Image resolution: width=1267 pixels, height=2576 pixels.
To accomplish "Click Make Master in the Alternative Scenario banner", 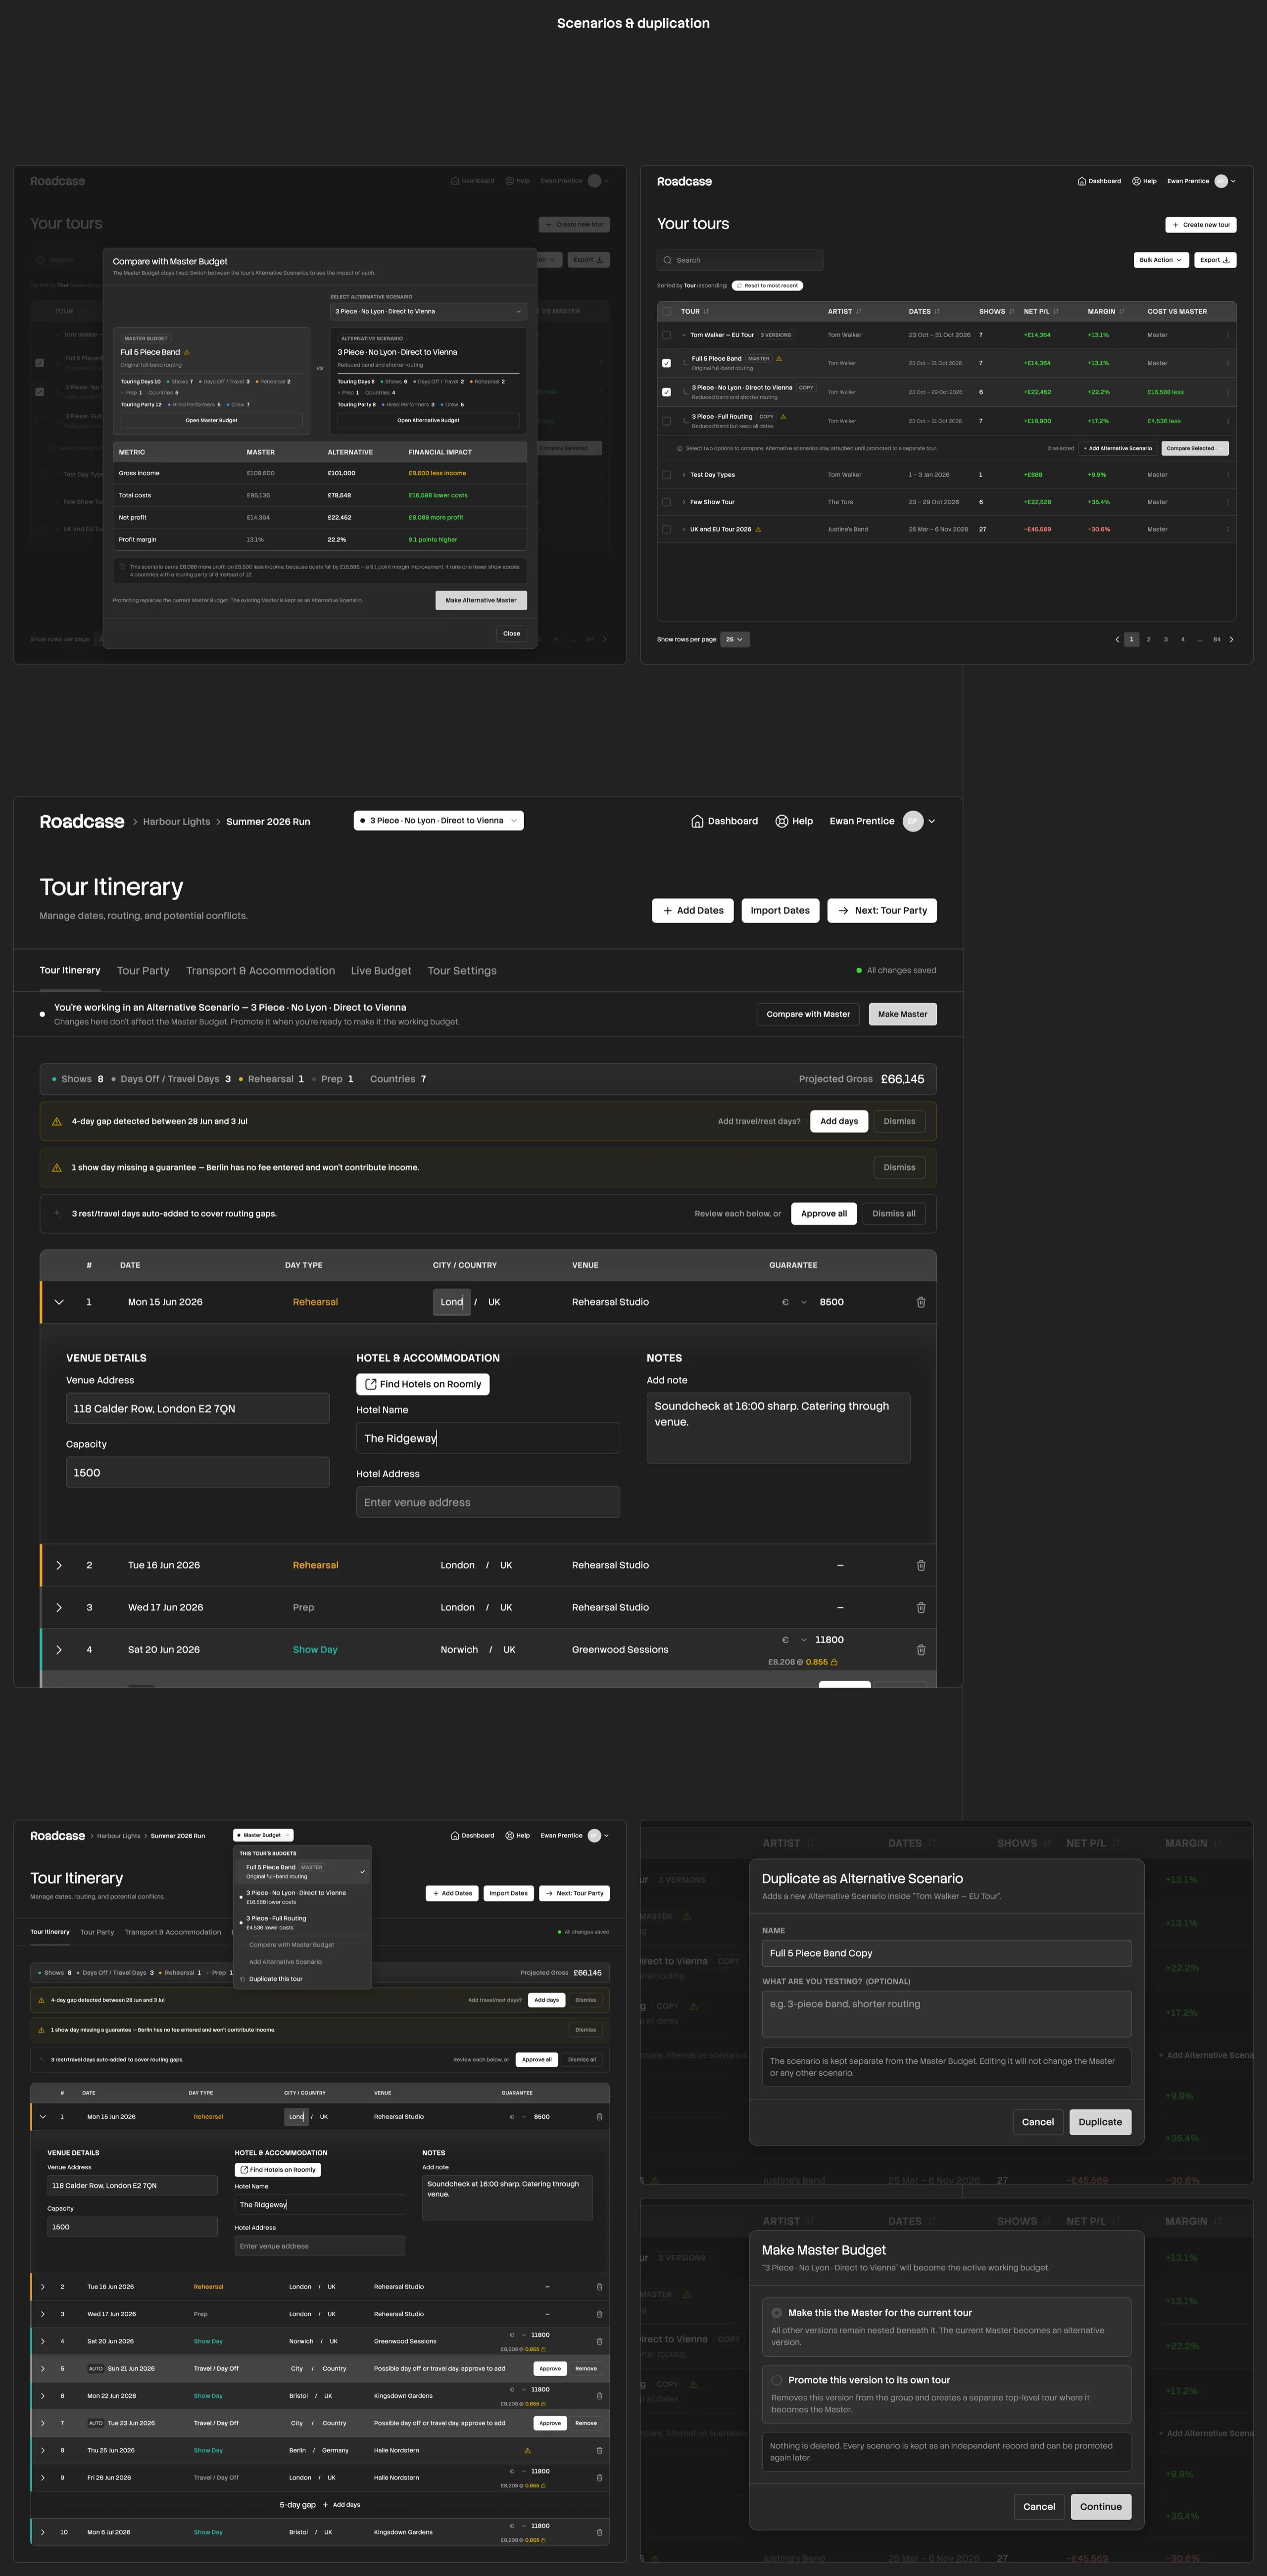I will click(x=903, y=1014).
